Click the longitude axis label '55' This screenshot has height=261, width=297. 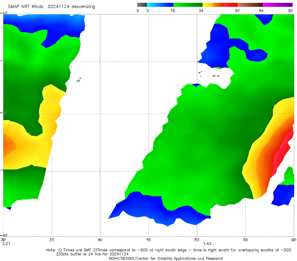point(245,240)
